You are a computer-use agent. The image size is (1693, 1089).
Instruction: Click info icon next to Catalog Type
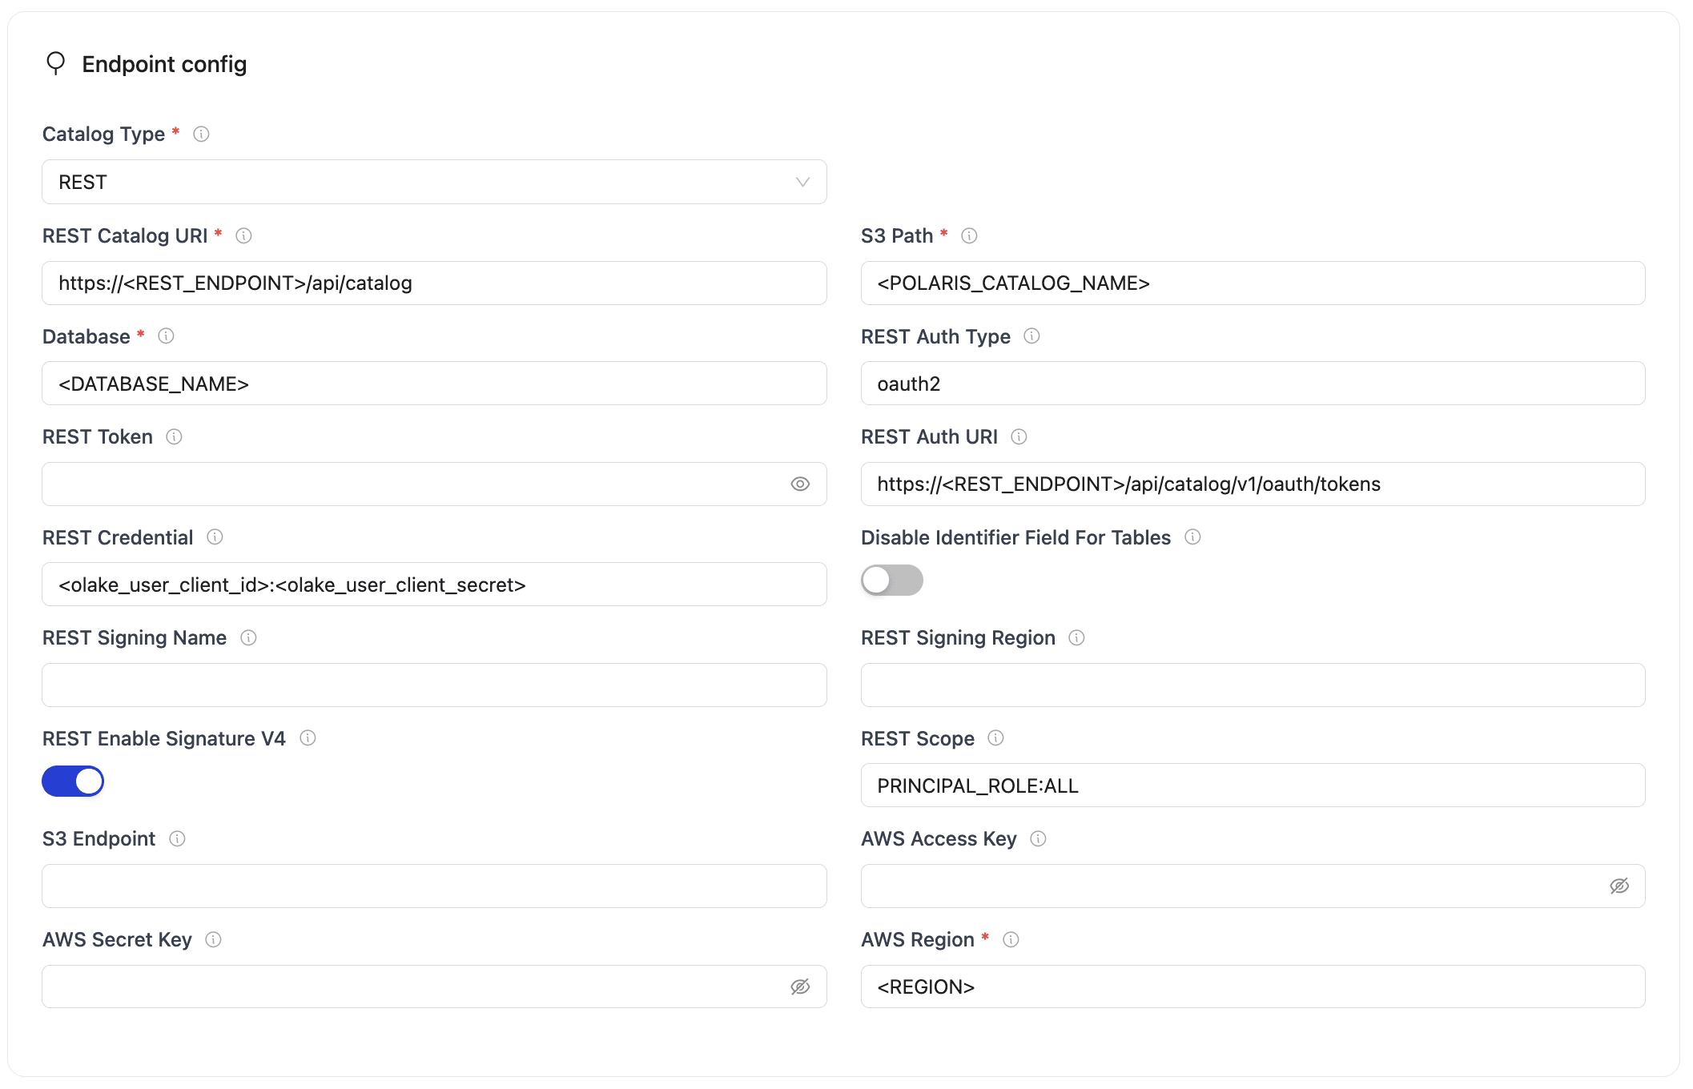tap(201, 135)
